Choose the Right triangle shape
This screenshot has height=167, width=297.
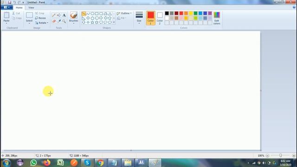(84, 18)
